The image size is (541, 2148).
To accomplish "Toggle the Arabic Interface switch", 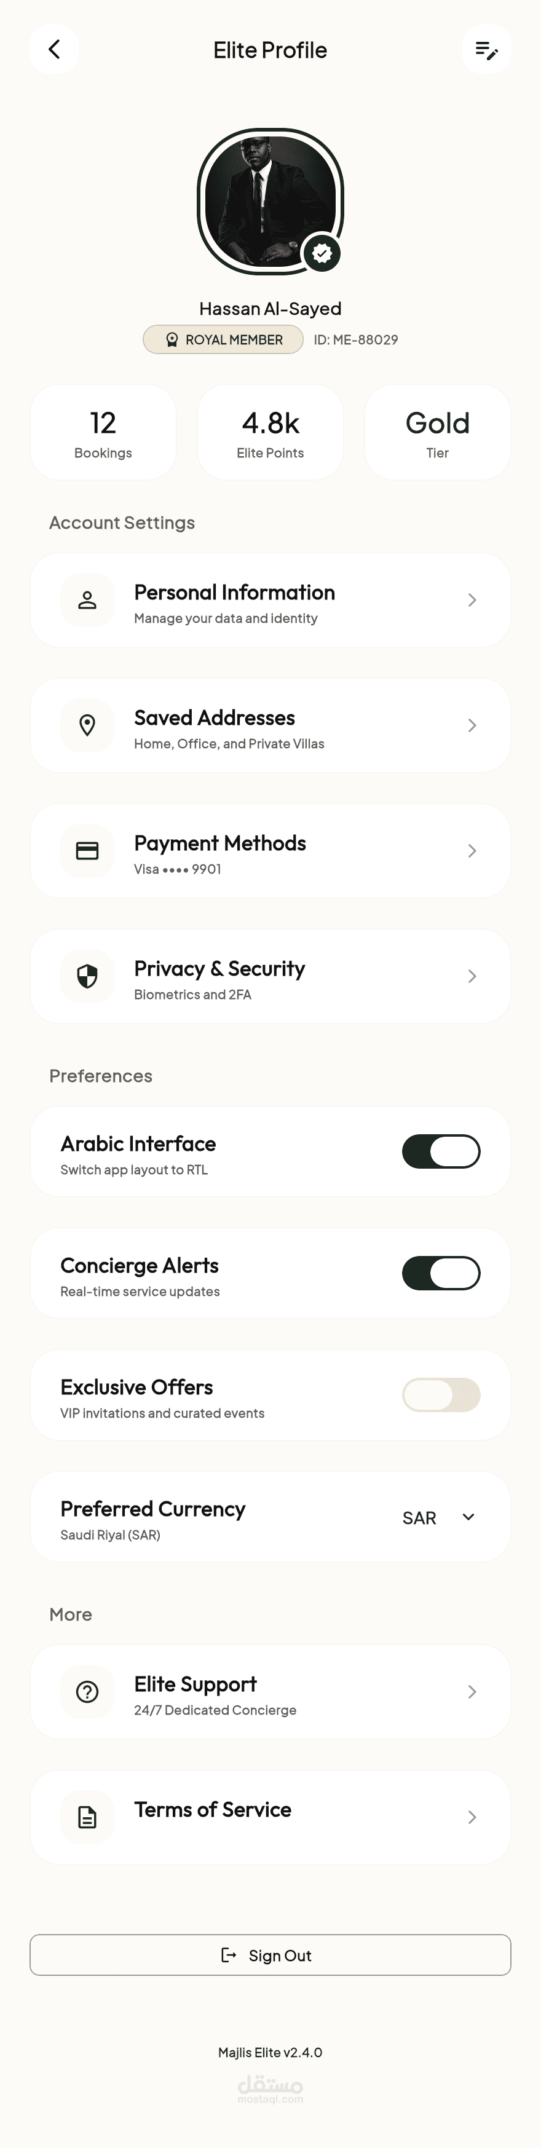I will [441, 1151].
